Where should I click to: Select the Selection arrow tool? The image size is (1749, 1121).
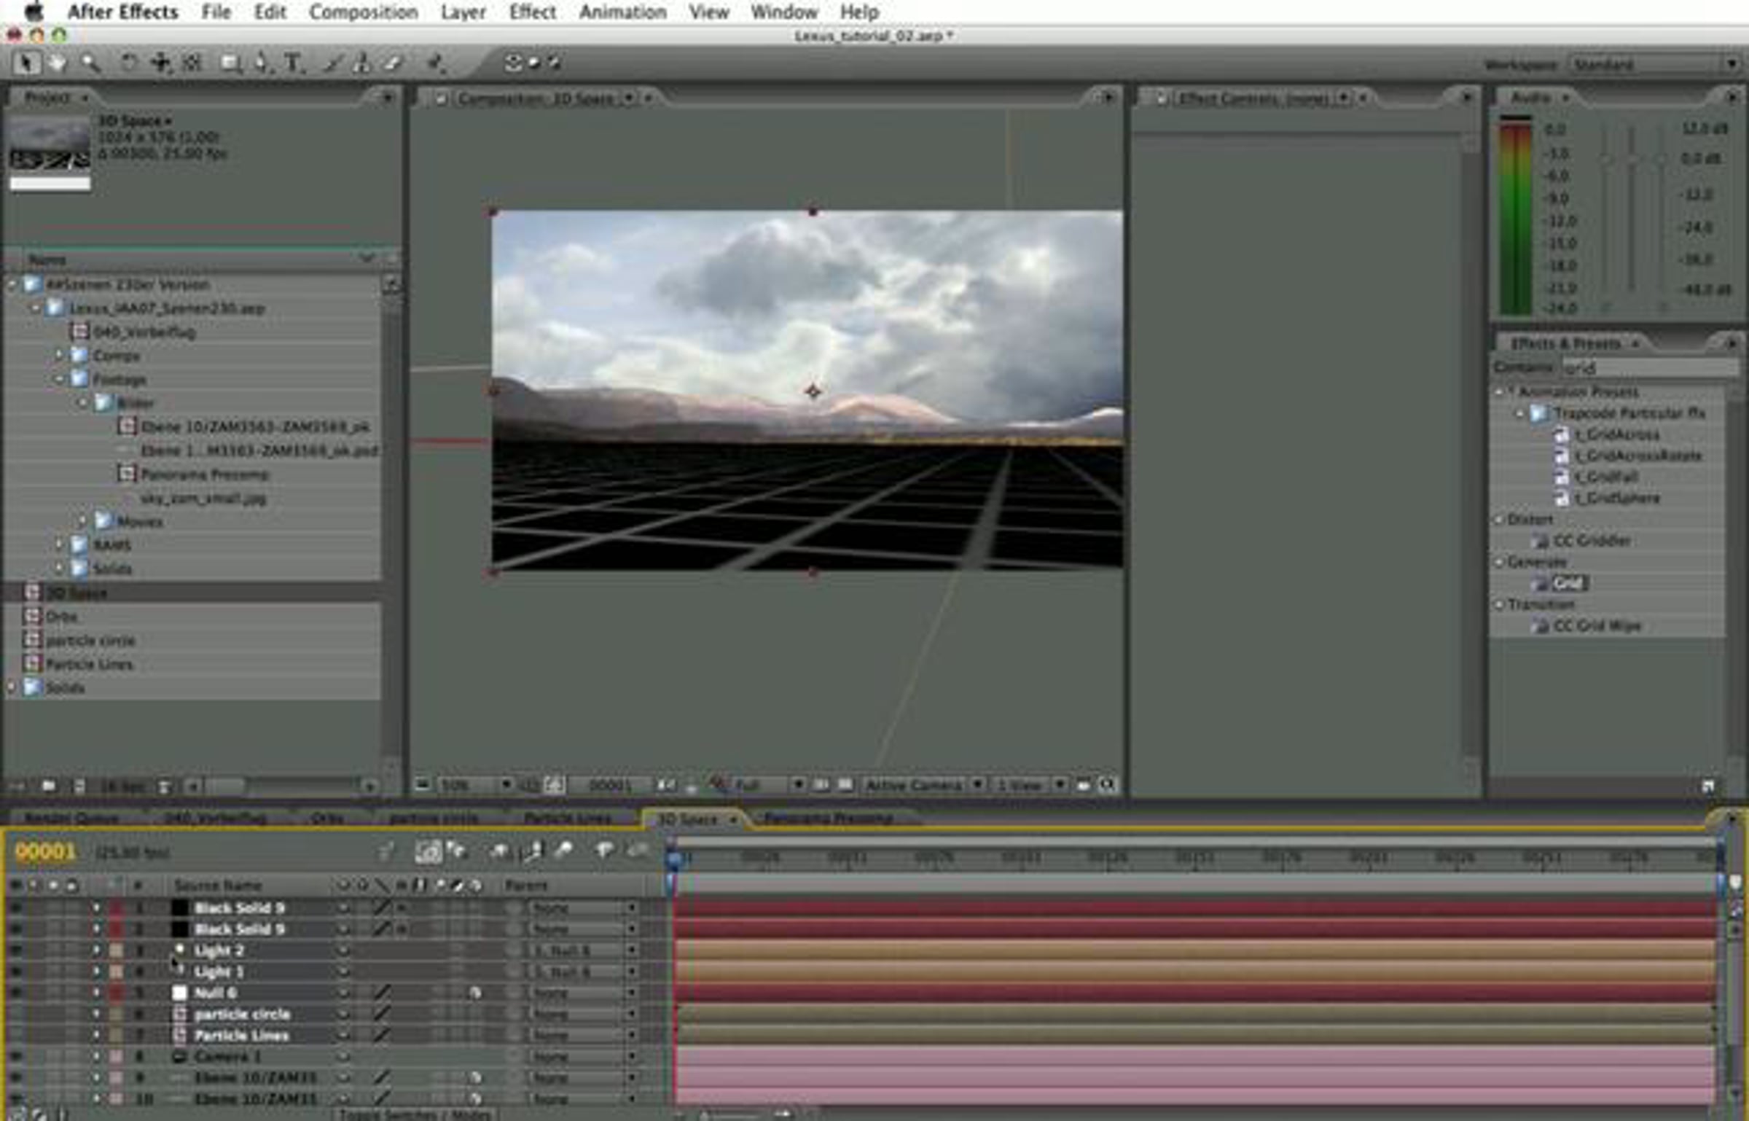click(x=26, y=63)
